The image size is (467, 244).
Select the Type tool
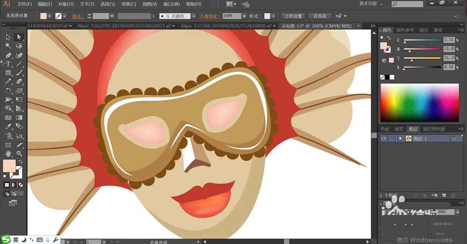[8, 64]
